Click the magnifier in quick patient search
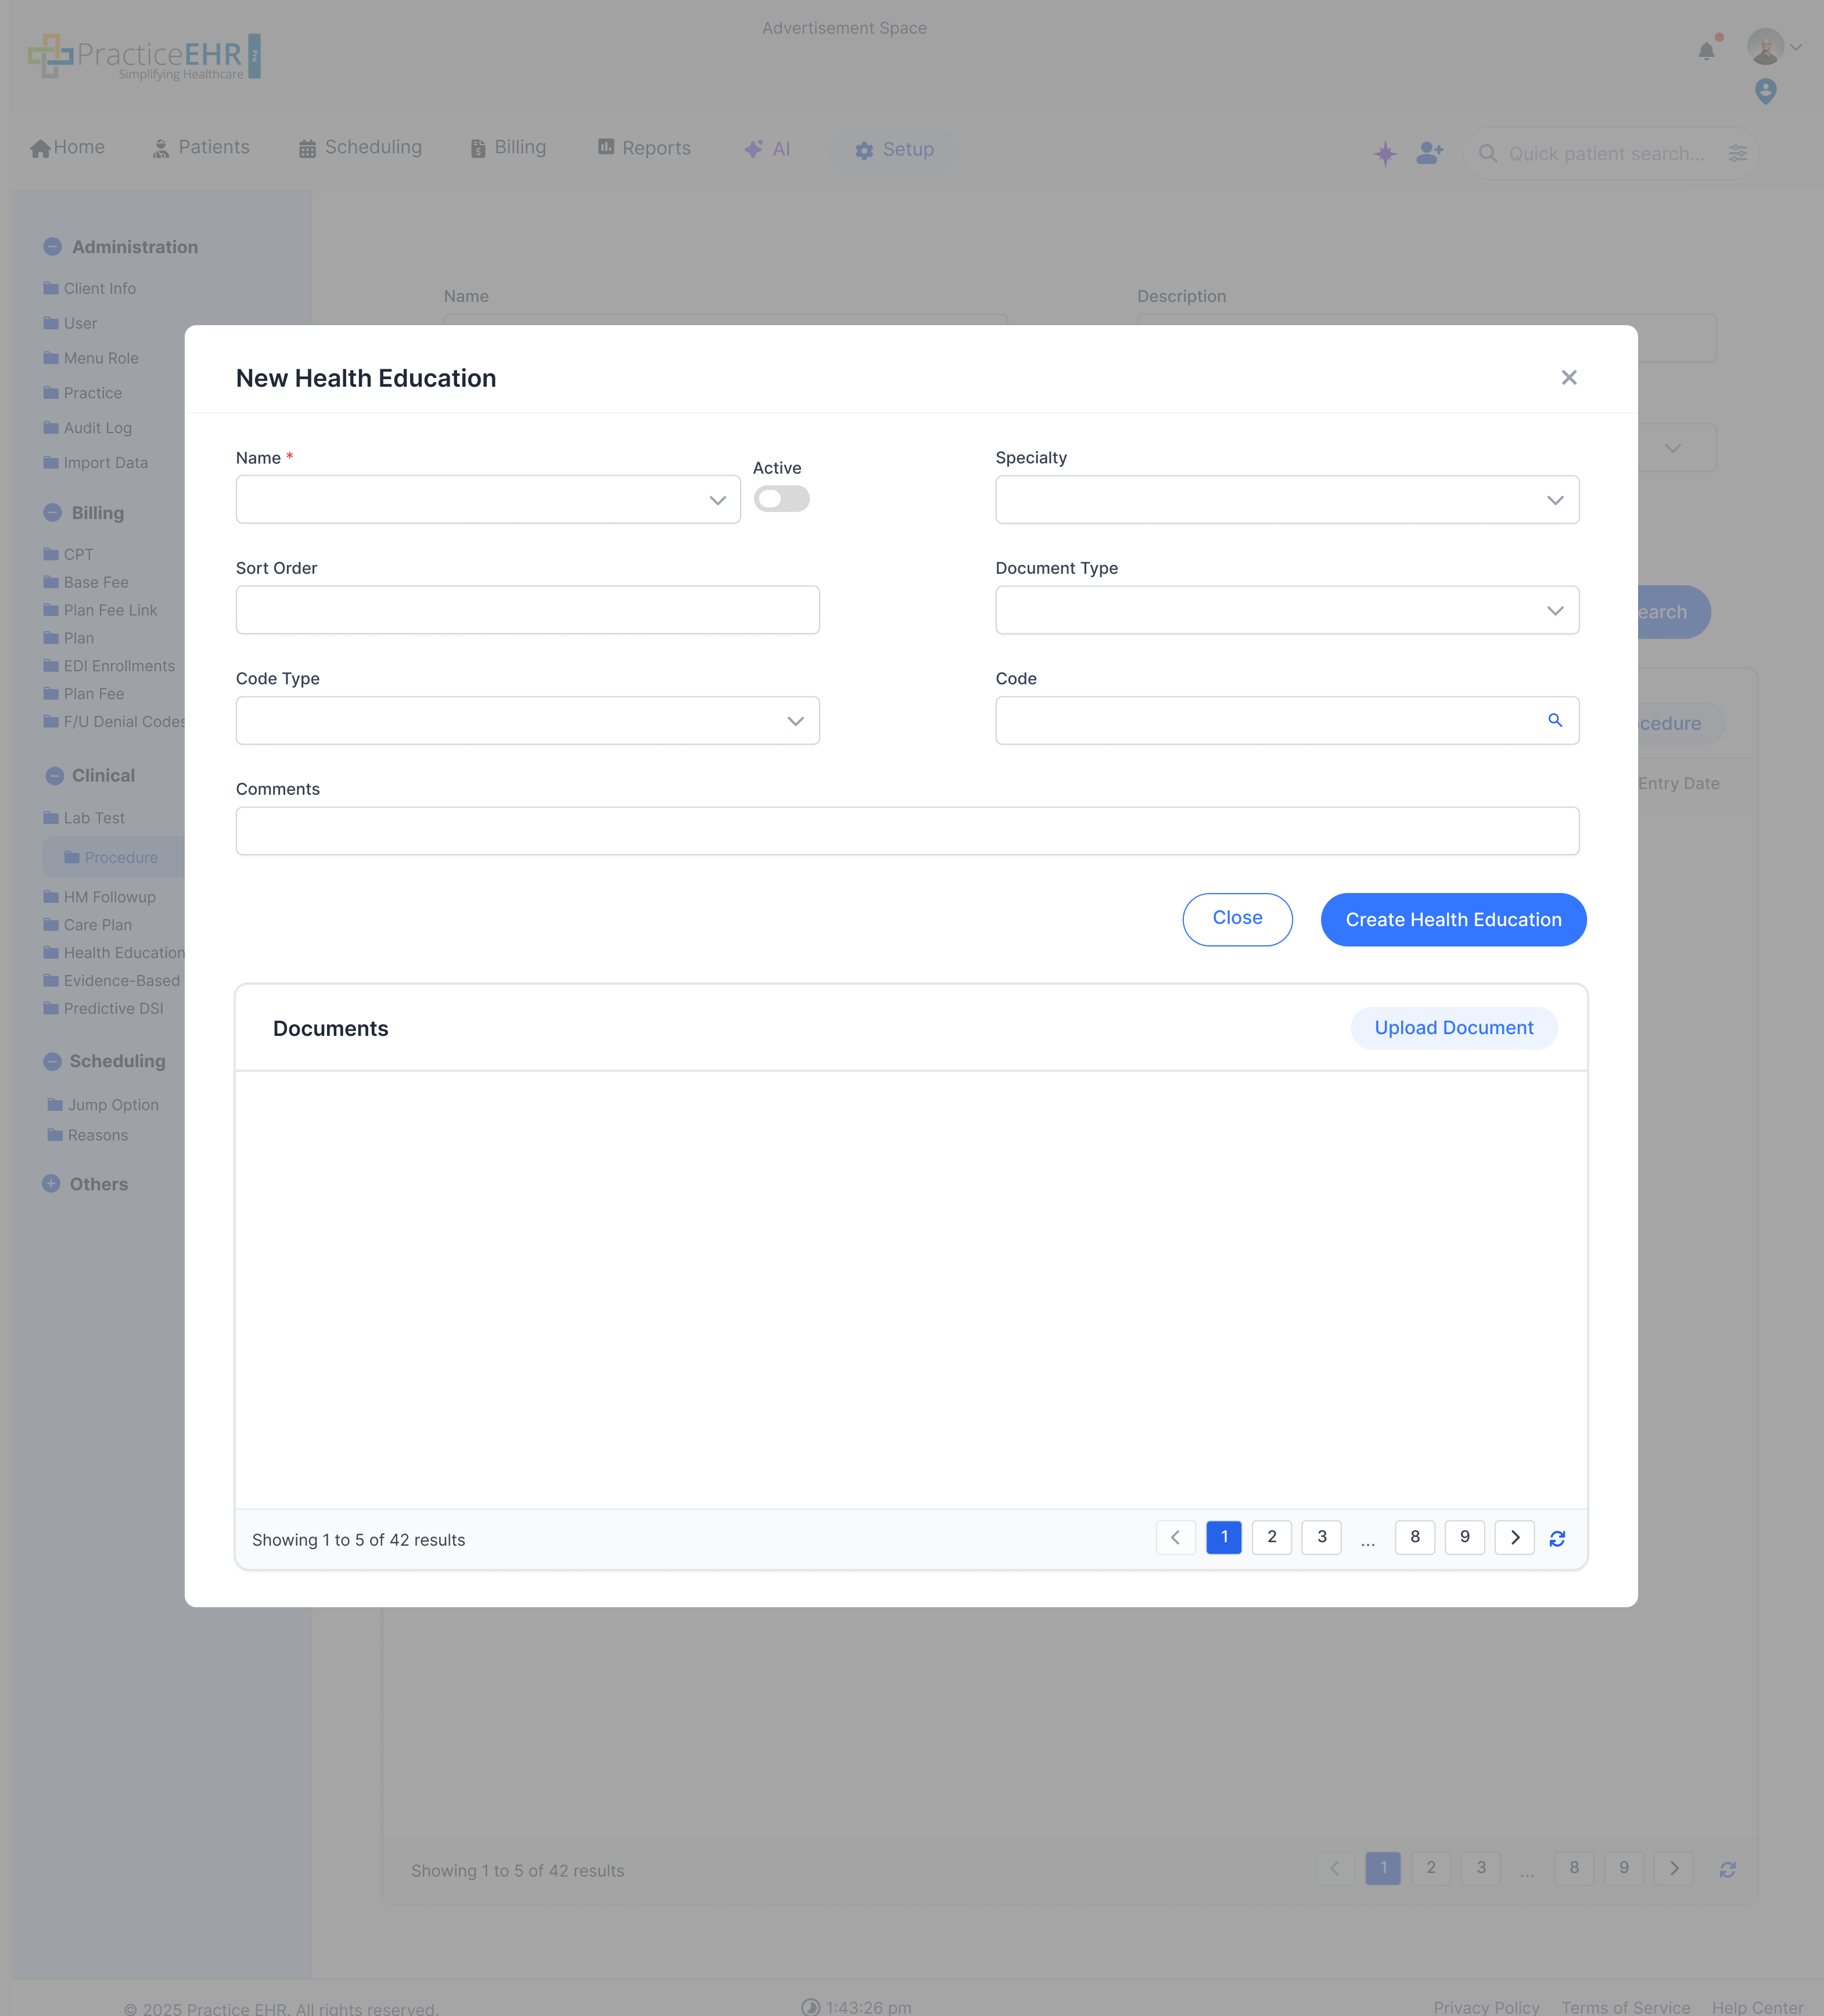 click(1488, 153)
